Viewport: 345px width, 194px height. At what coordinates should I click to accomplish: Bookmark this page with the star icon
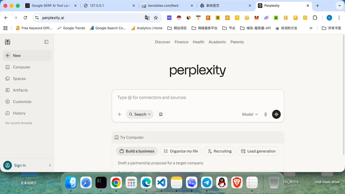[156, 18]
